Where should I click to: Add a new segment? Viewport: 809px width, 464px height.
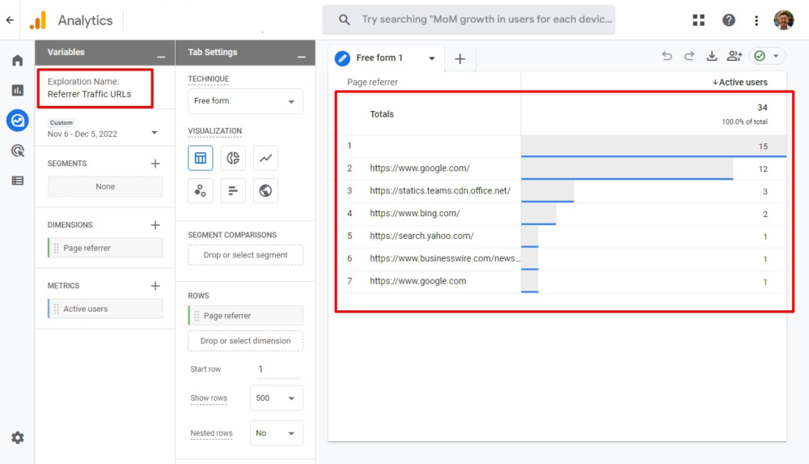pos(155,164)
